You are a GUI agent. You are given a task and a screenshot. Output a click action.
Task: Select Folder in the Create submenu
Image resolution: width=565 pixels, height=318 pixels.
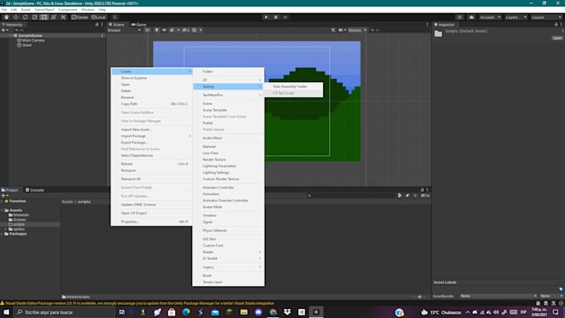(228, 71)
